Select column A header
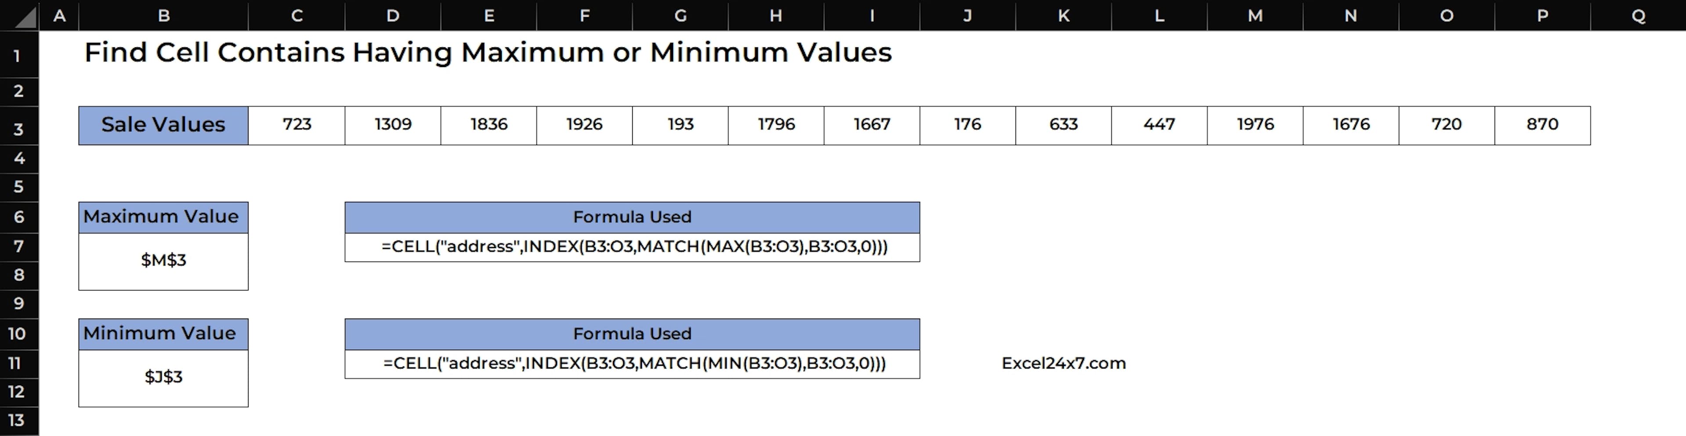This screenshot has height=436, width=1686. (59, 16)
